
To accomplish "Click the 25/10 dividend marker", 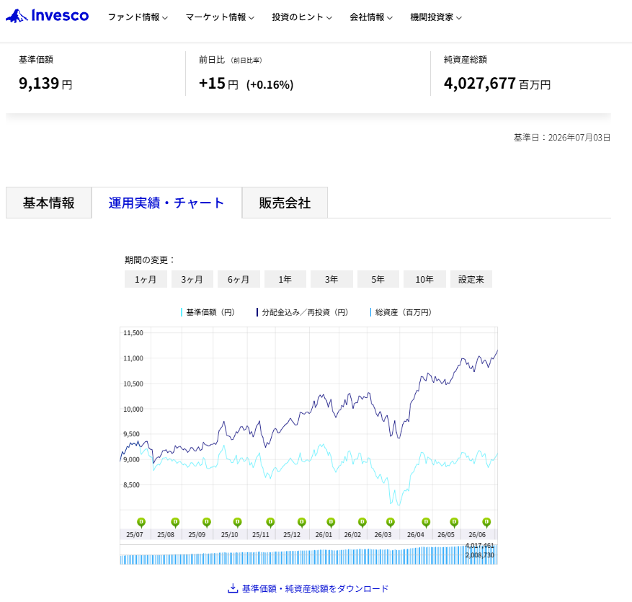I will (x=237, y=523).
